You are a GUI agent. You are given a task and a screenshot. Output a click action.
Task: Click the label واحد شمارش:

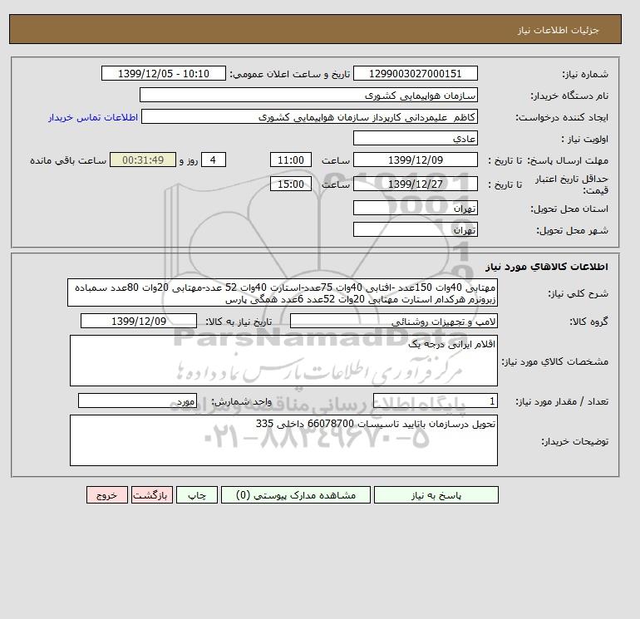point(241,401)
